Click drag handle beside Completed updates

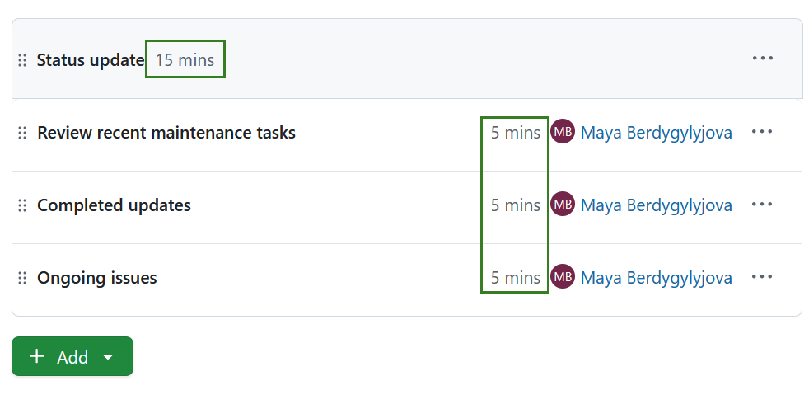[22, 205]
